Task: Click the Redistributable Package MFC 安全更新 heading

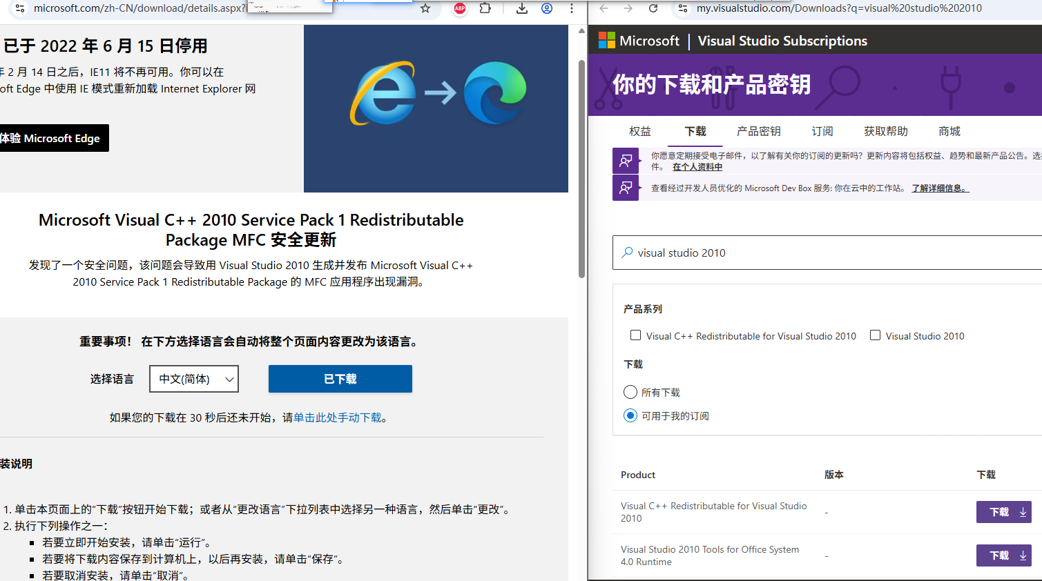Action: (251, 230)
